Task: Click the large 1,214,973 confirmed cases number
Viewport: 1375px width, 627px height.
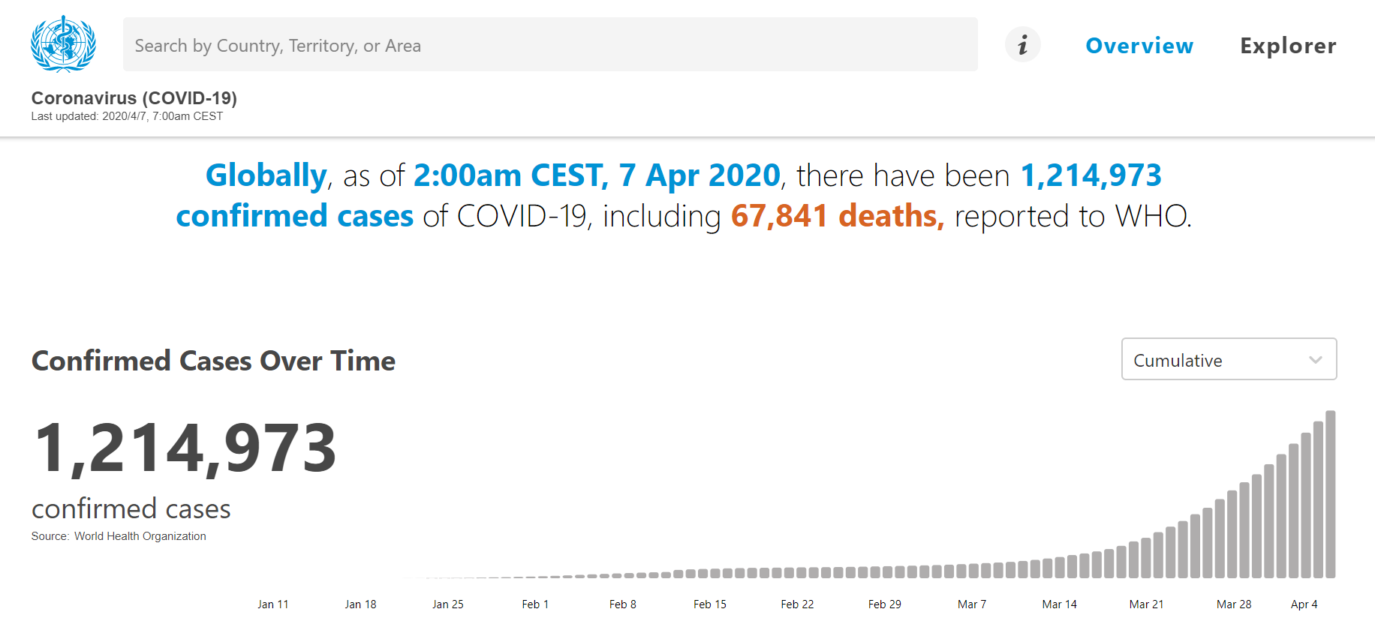Action: pyautogui.click(x=185, y=449)
